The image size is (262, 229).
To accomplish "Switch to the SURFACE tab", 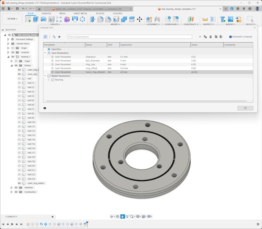I will coord(46,13).
